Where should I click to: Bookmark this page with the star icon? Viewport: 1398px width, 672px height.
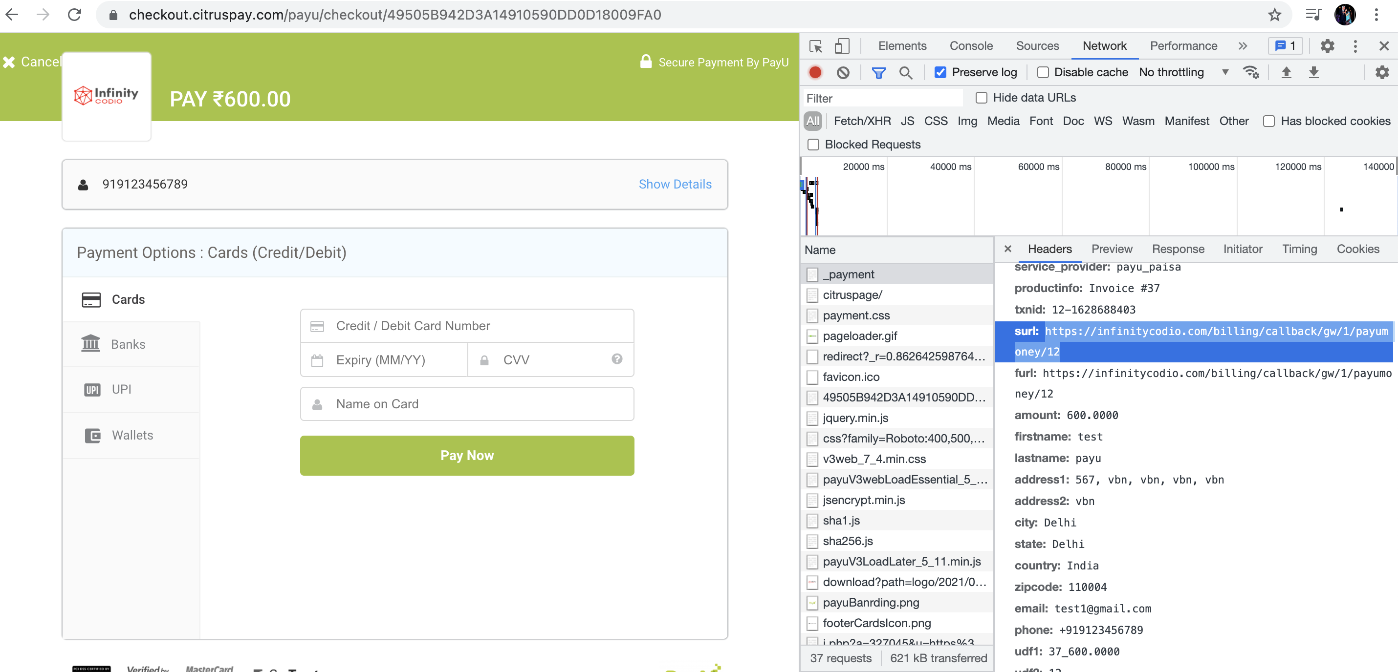point(1274,15)
